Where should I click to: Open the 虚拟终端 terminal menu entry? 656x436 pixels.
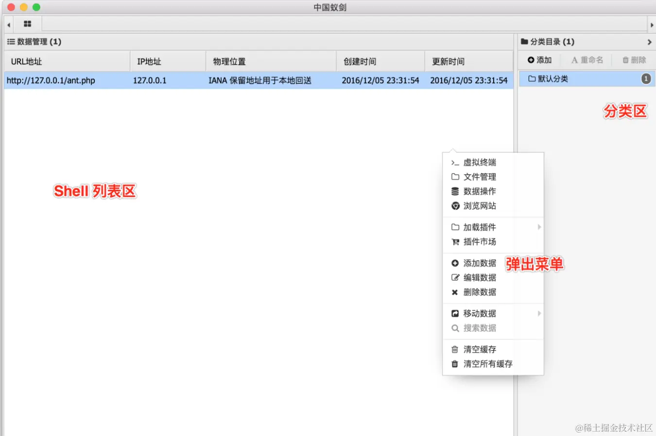[493, 162]
